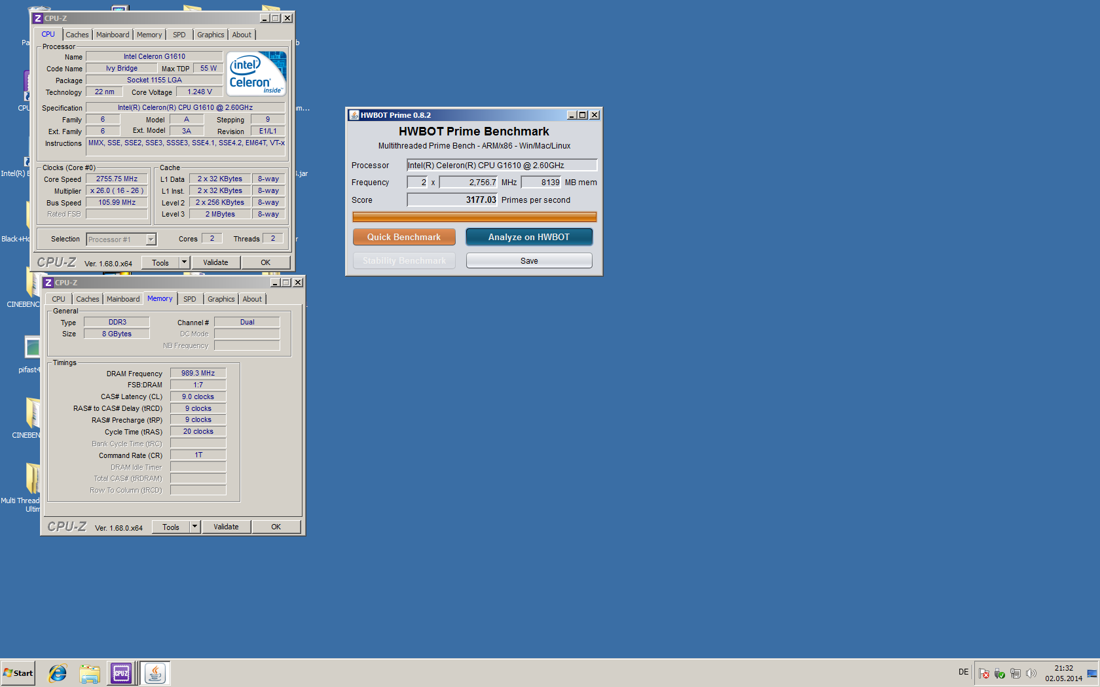
Task: Open the Action Center flag tray icon
Action: (x=984, y=673)
